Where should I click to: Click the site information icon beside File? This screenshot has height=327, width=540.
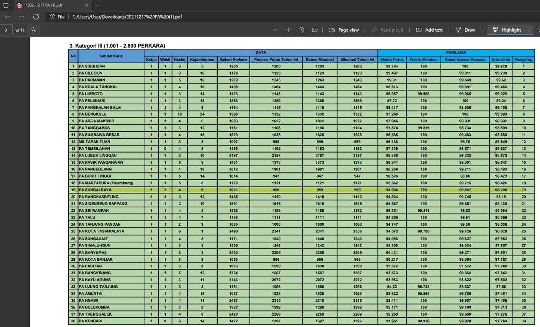pyautogui.click(x=52, y=17)
